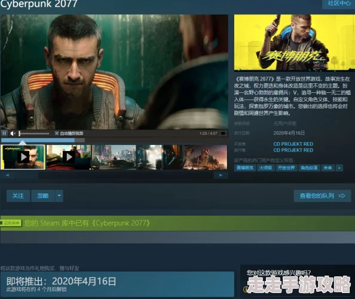This screenshot has width=355, height=299.
Task: Select the first trailer thumbnail
Action: pos(23,157)
